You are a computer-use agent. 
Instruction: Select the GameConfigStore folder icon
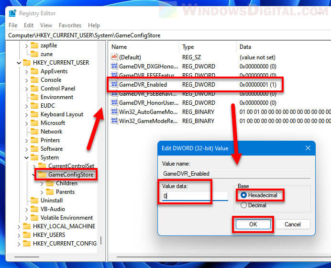[42, 175]
